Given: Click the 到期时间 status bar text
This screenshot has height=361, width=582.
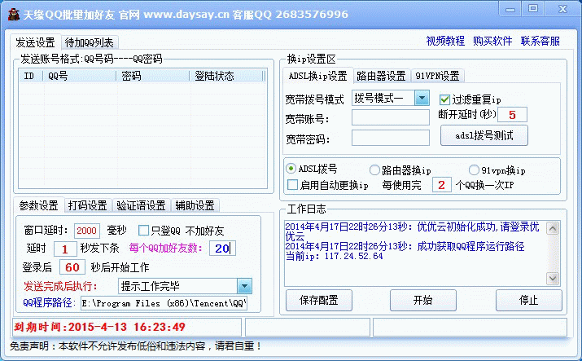Looking at the screenshot, I should click(x=99, y=327).
